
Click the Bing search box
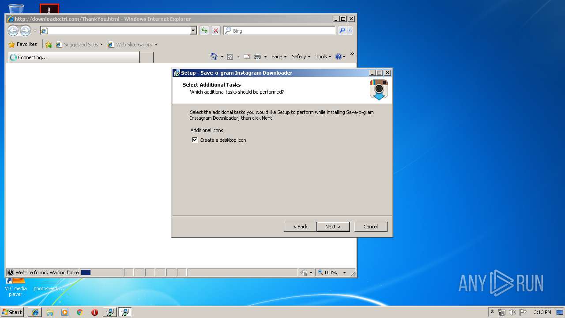279,30
